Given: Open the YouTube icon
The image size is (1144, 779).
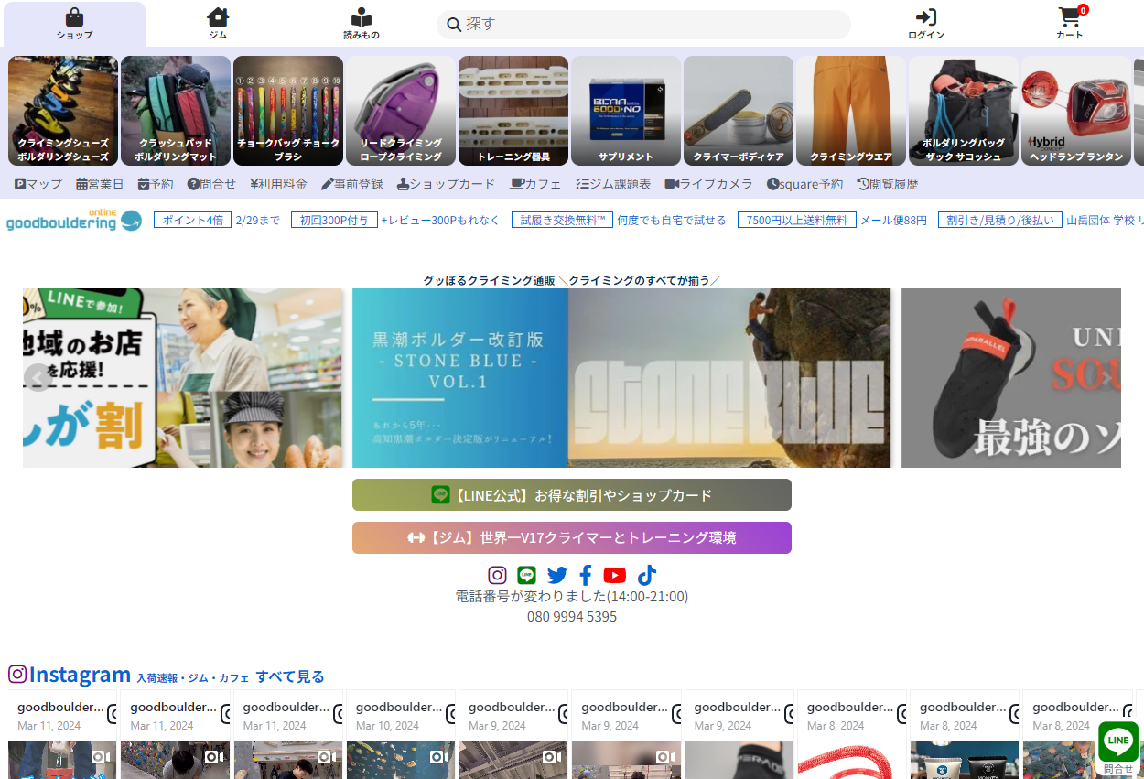Looking at the screenshot, I should click(615, 575).
